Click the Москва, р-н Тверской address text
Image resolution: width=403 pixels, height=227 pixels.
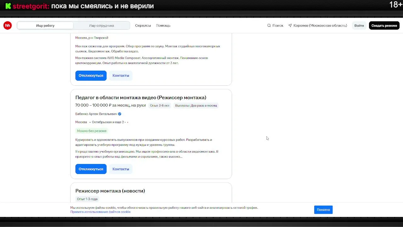[92, 38]
